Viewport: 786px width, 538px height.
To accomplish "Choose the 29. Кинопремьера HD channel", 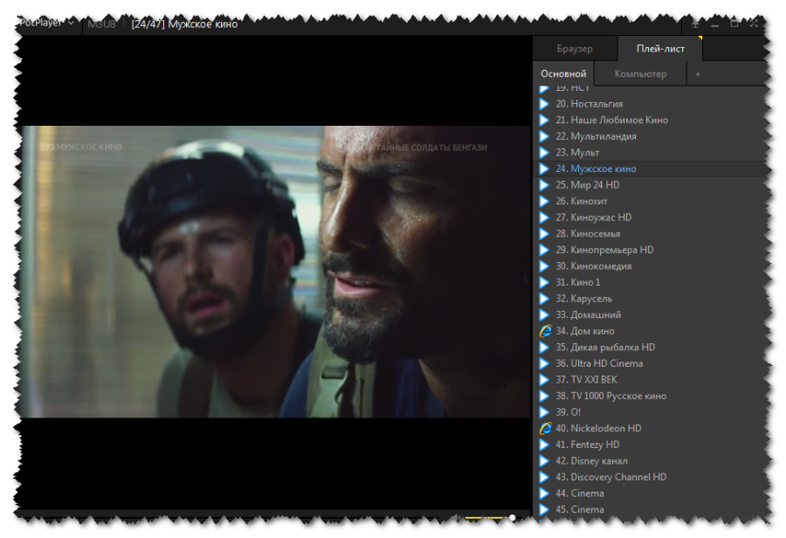I will point(651,250).
